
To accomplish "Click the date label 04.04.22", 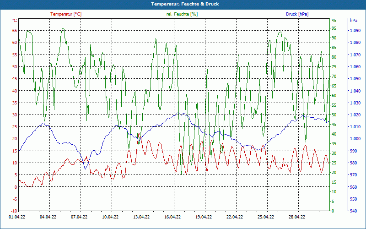I will pyautogui.click(x=48, y=217).
